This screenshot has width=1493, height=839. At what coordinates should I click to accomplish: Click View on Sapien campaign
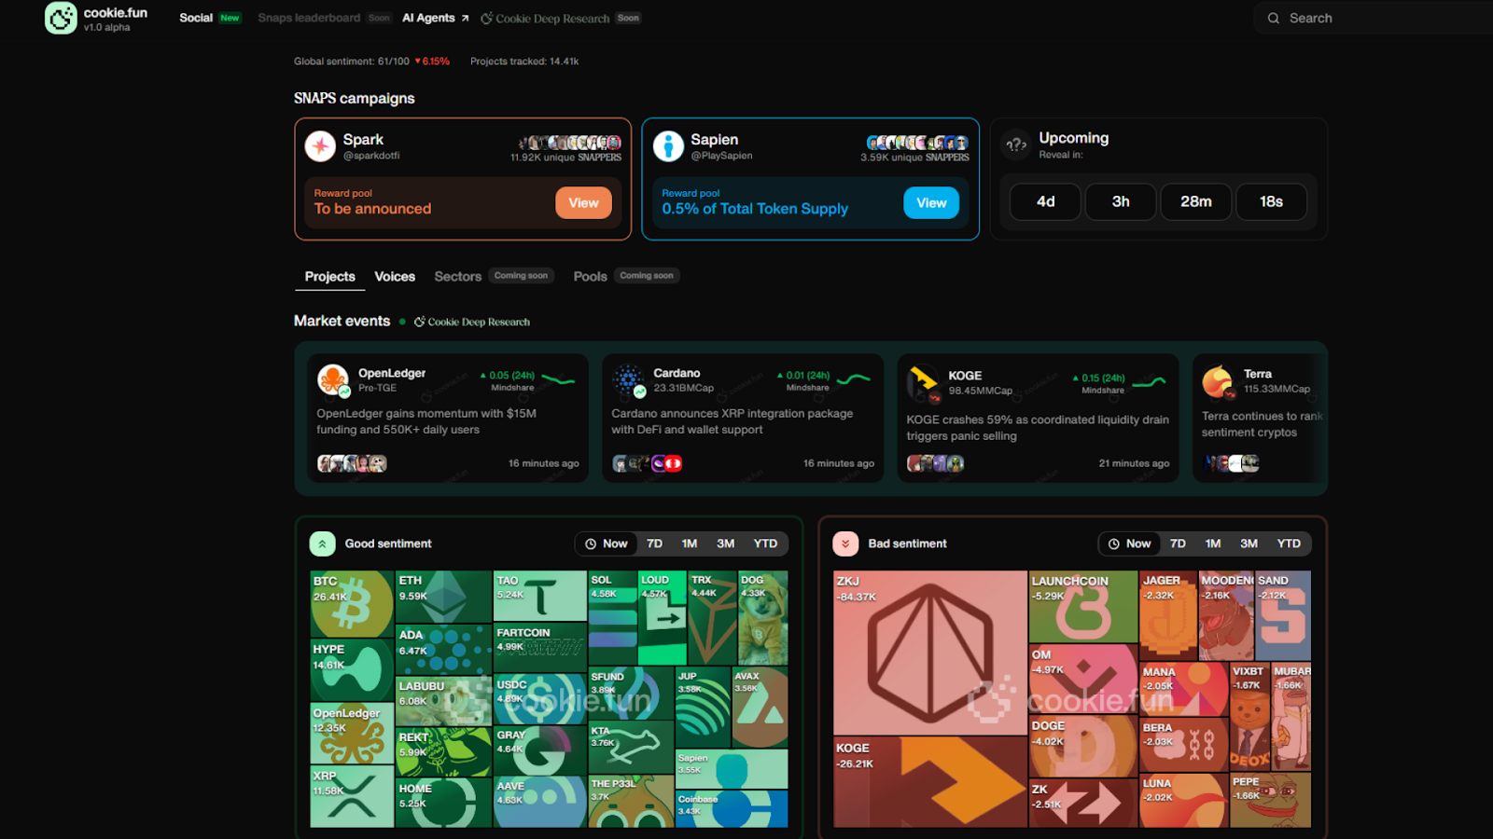pos(931,202)
